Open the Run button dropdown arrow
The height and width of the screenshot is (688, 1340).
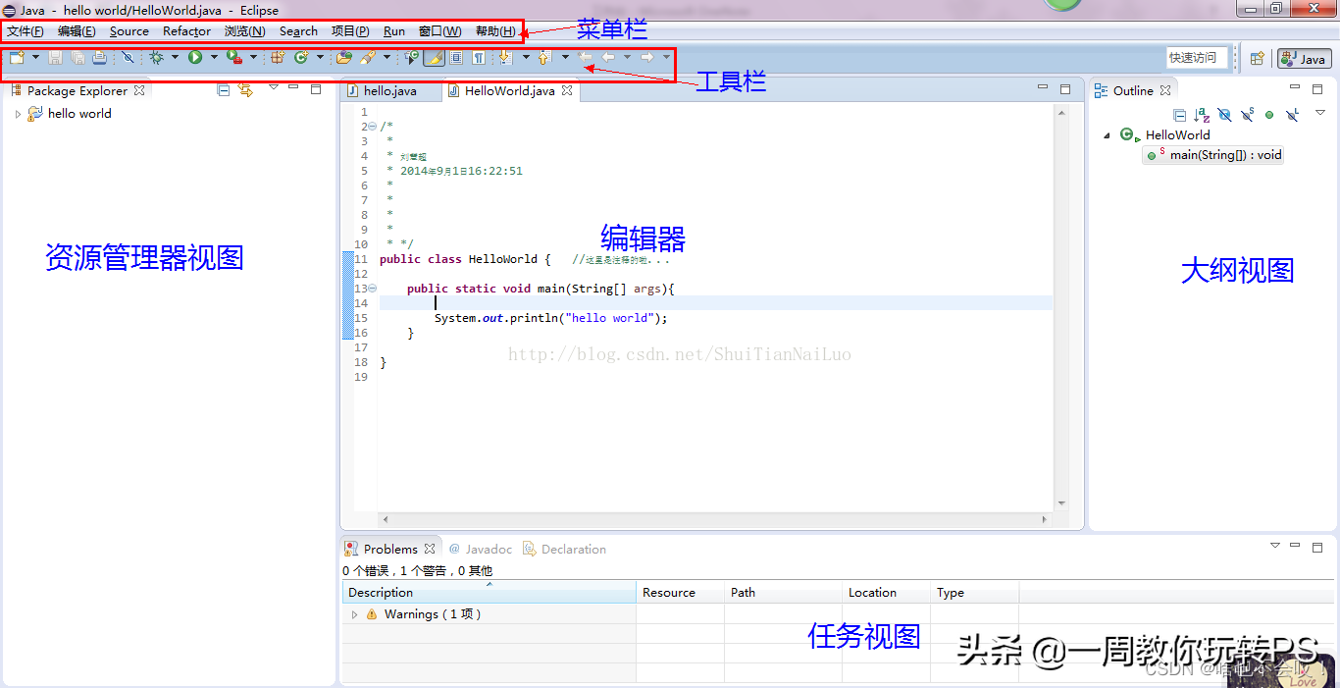[x=215, y=57]
